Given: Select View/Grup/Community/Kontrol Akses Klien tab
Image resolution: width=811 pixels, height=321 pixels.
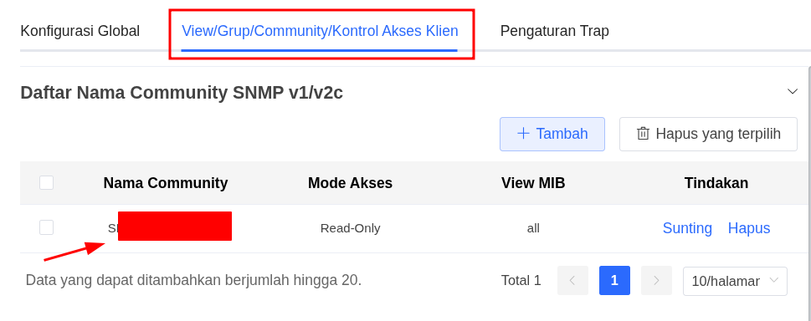Looking at the screenshot, I should pyautogui.click(x=320, y=31).
